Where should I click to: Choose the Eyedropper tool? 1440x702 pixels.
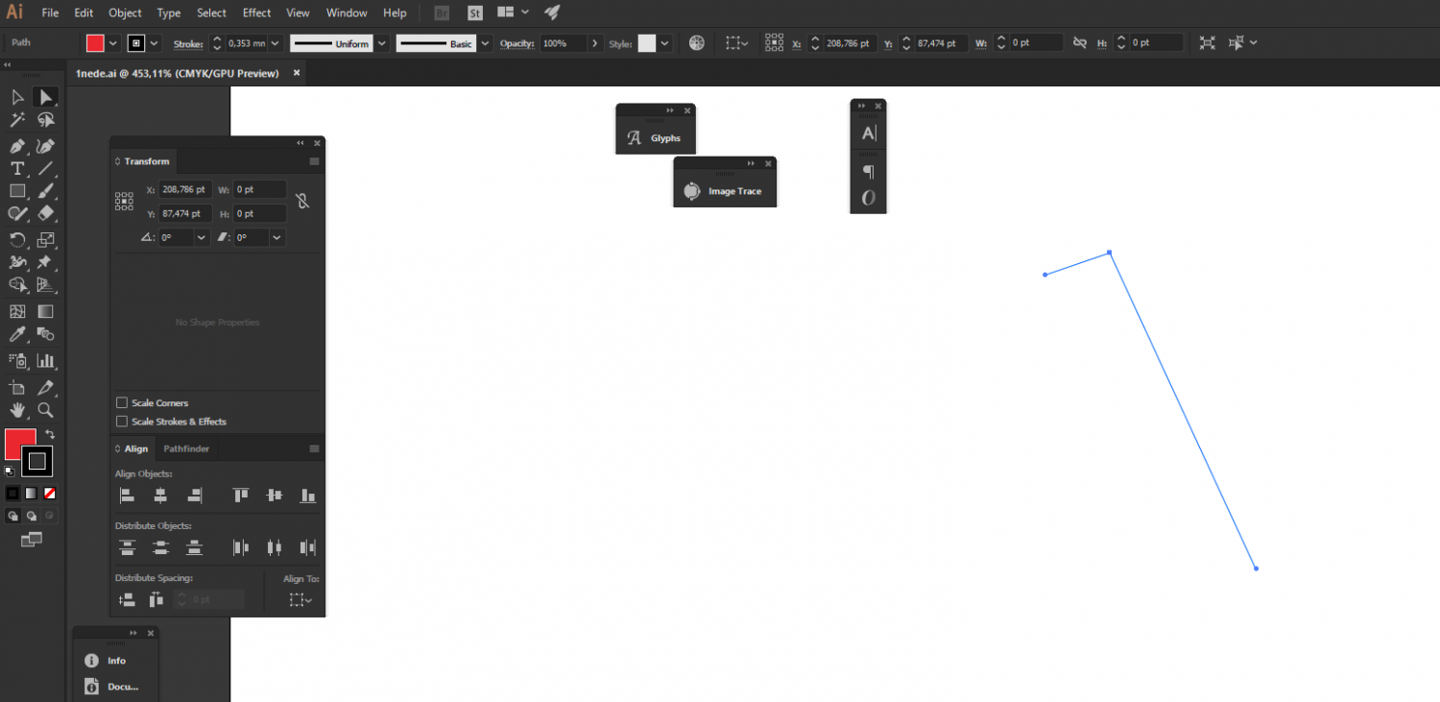point(17,334)
